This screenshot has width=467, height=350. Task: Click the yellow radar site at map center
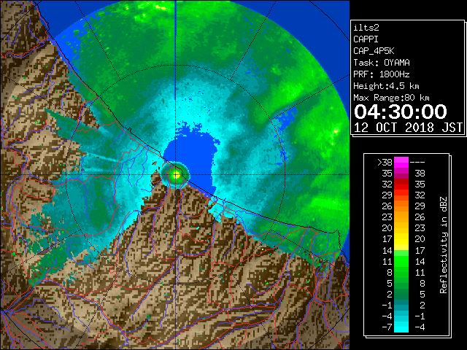coord(176,175)
